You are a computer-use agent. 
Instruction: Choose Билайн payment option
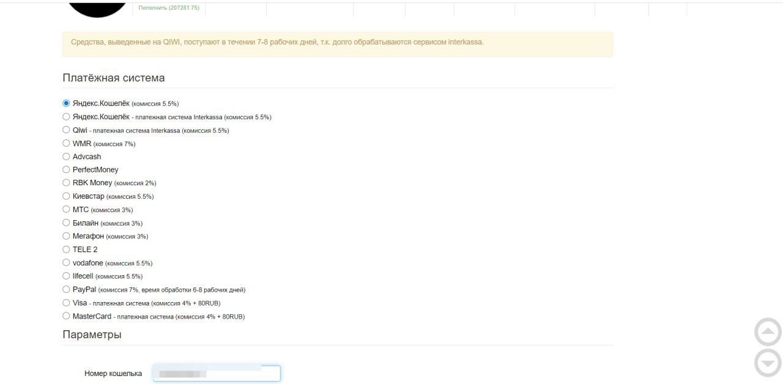coord(66,223)
